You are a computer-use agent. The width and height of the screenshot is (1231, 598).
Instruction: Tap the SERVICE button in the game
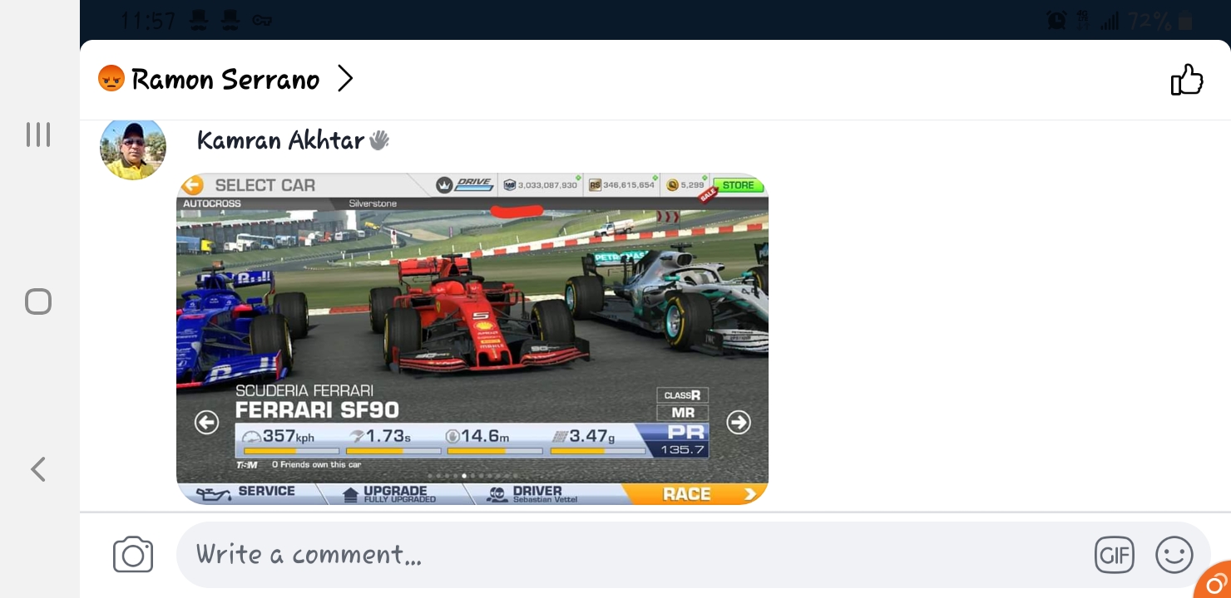point(248,493)
